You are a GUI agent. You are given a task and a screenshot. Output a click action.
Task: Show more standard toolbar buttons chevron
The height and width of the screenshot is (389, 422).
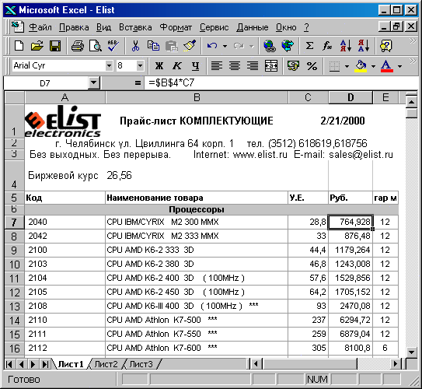click(x=413, y=41)
